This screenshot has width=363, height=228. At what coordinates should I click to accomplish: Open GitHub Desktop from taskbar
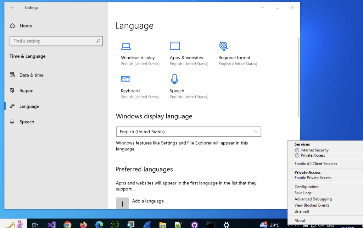(x=195, y=225)
